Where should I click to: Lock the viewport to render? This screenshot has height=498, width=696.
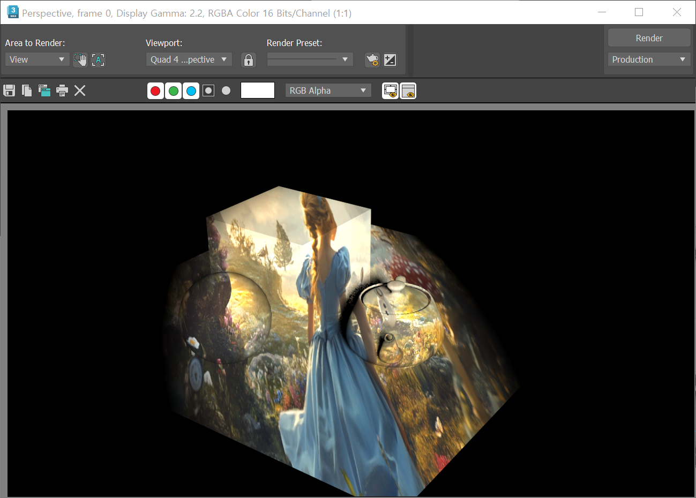tap(249, 60)
